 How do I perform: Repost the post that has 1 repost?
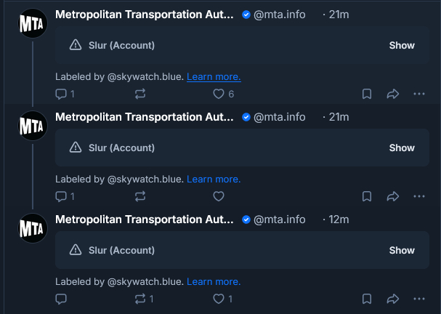tap(140, 299)
